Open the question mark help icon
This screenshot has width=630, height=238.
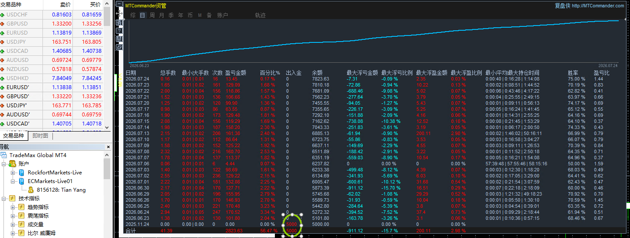pyautogui.click(x=119, y=31)
